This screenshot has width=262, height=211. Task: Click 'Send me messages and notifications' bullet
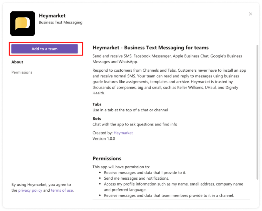[x=137, y=178]
